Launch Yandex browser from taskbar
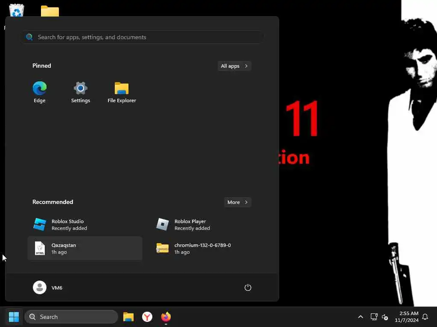The width and height of the screenshot is (437, 327). click(147, 317)
